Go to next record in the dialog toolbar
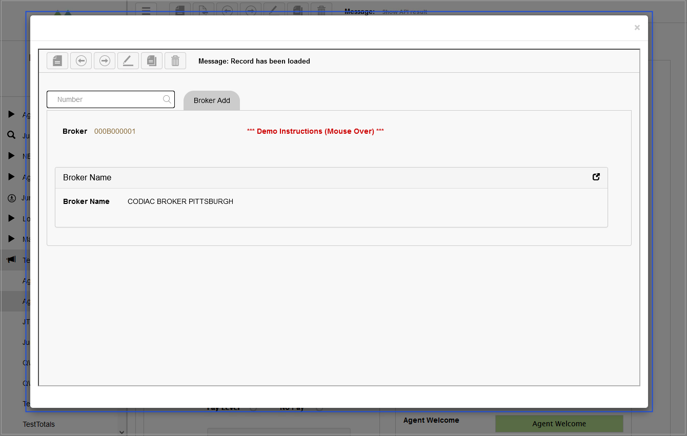This screenshot has height=436, width=687. click(x=105, y=60)
